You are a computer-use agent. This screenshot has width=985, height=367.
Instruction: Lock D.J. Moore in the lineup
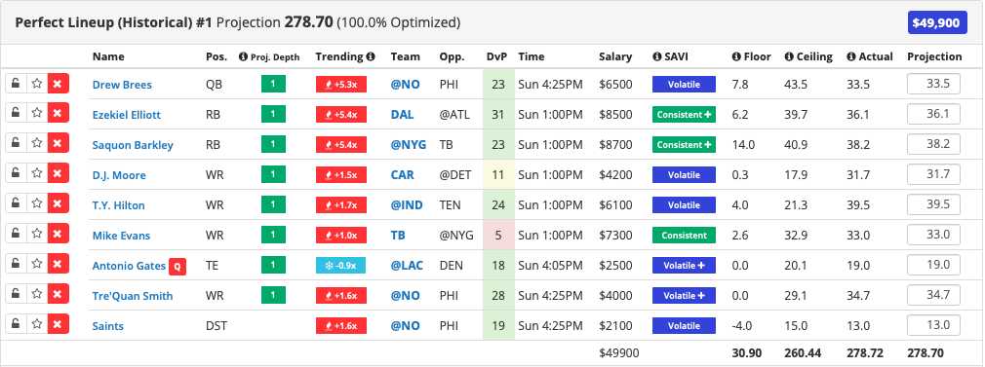coord(16,174)
